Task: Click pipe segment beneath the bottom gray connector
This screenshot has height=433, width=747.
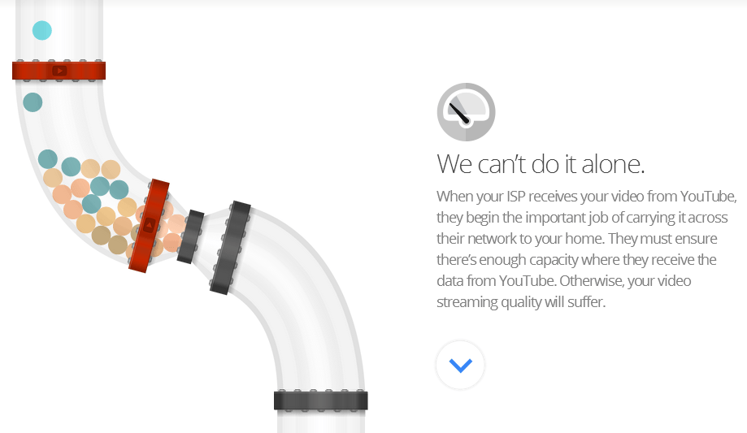Action: click(x=320, y=422)
